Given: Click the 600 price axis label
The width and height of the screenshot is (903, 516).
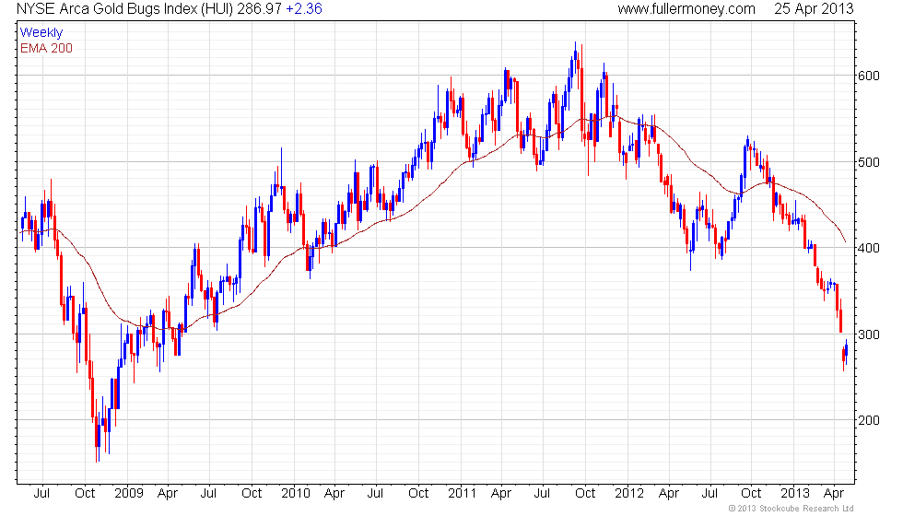Looking at the screenshot, I should (x=868, y=76).
